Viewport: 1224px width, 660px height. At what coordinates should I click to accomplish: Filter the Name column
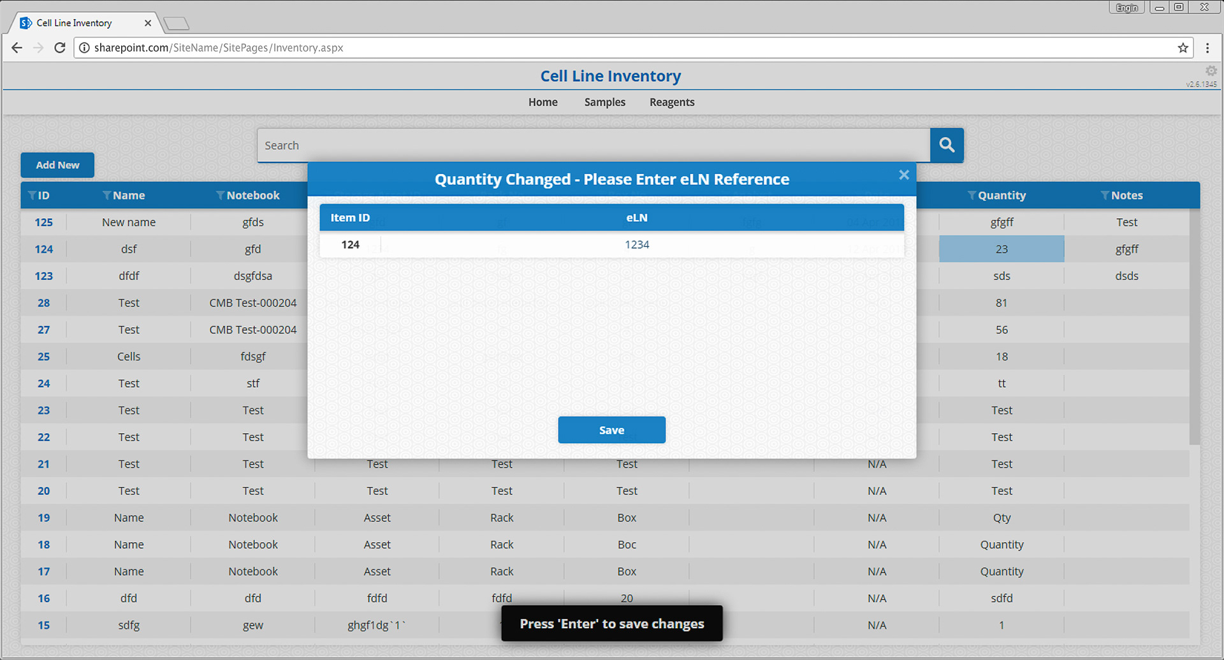click(106, 195)
